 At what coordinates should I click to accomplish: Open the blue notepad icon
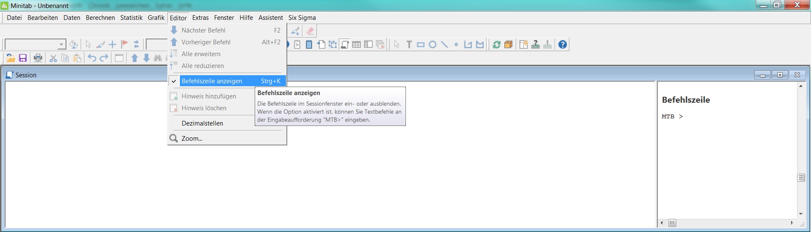point(309,44)
